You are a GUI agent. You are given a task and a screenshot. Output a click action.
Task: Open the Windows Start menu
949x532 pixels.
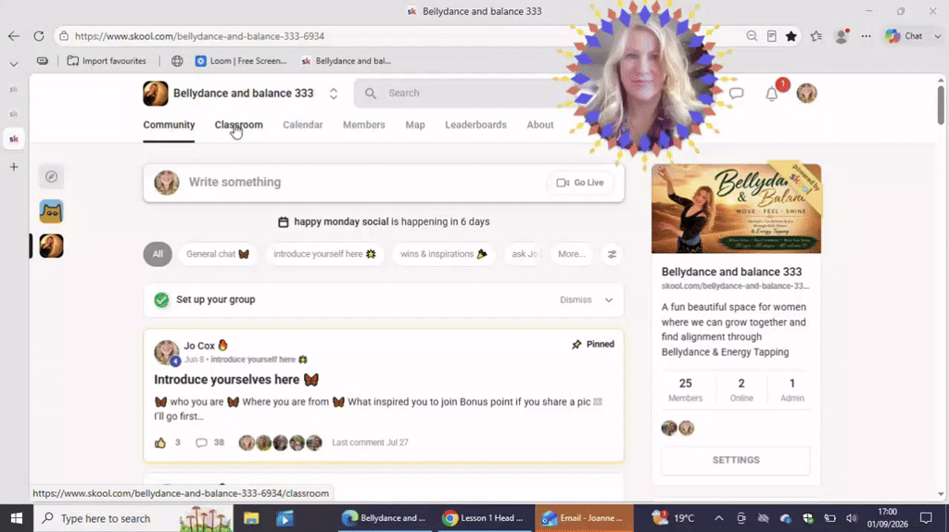[17, 519]
